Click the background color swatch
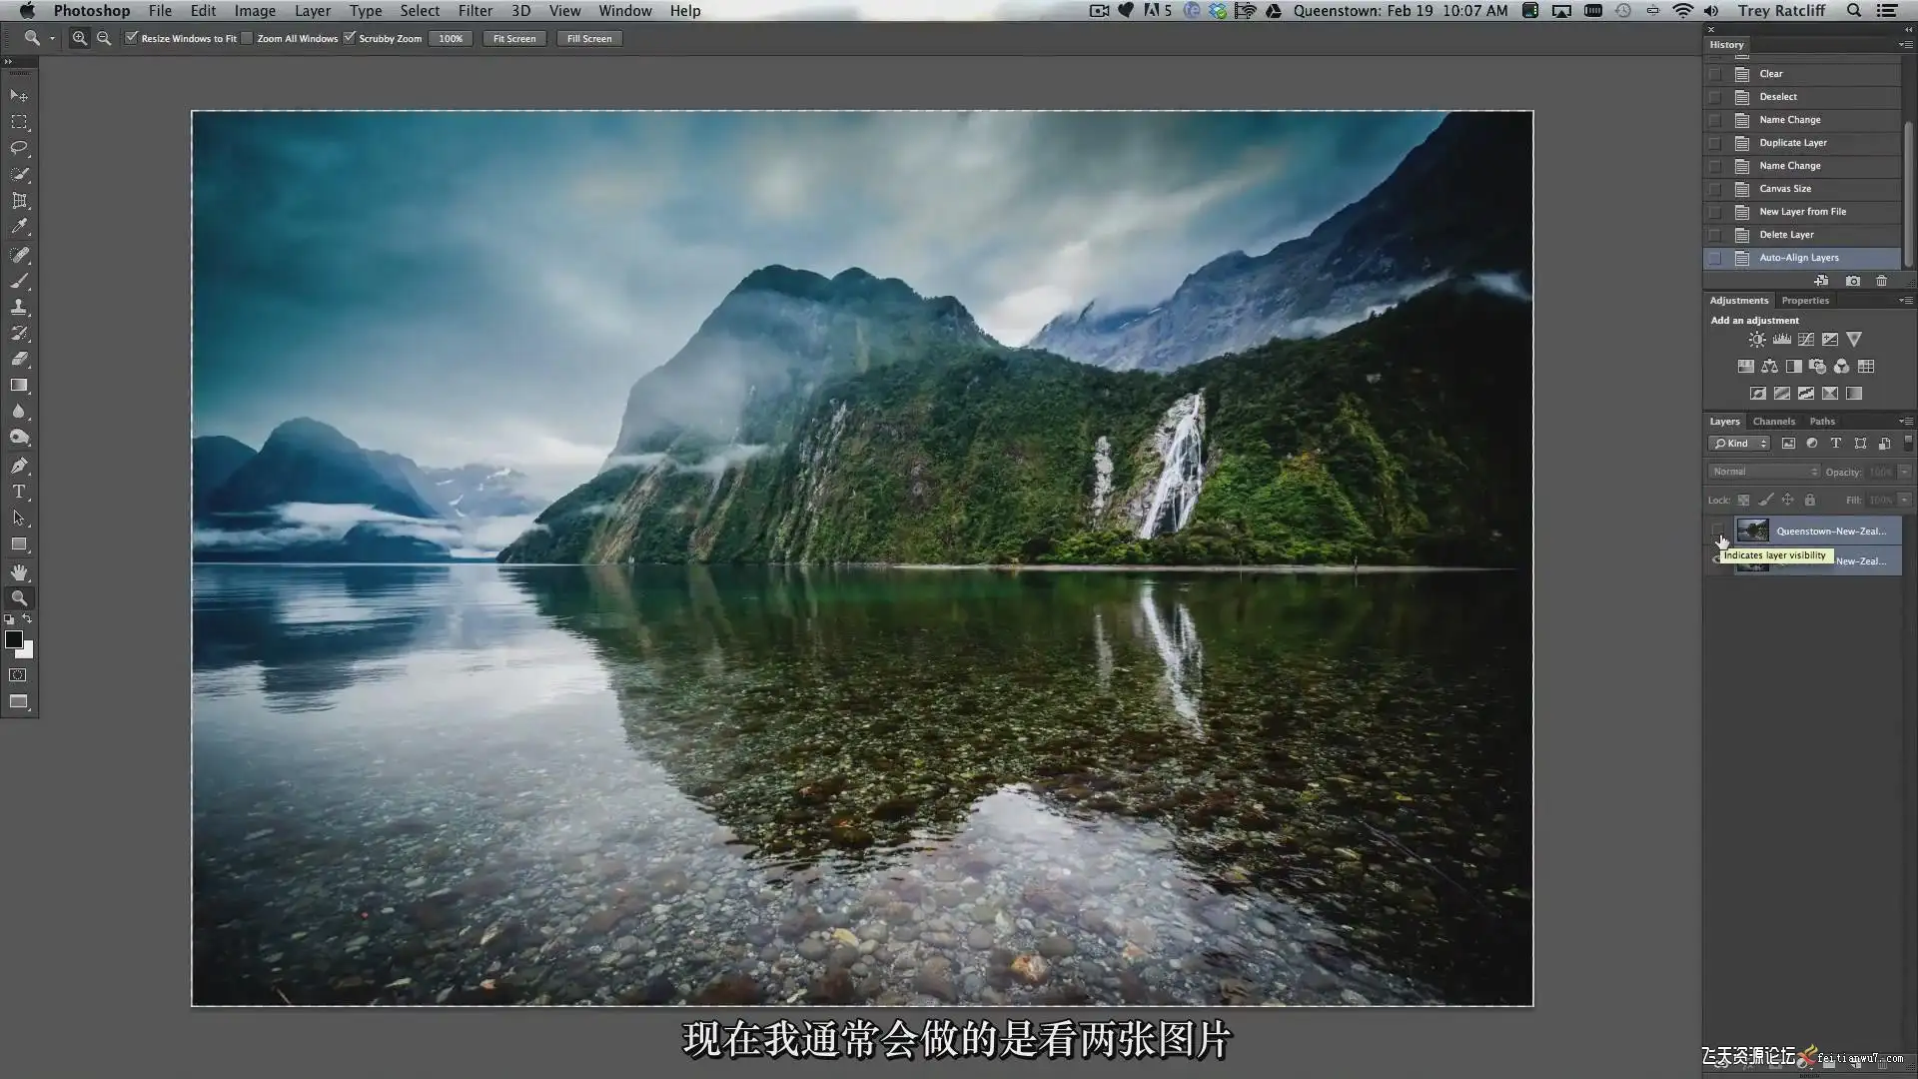1918x1079 pixels. point(27,651)
